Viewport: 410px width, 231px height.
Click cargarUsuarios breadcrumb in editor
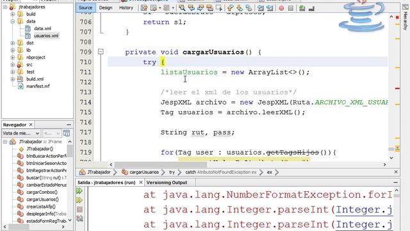coord(144,173)
